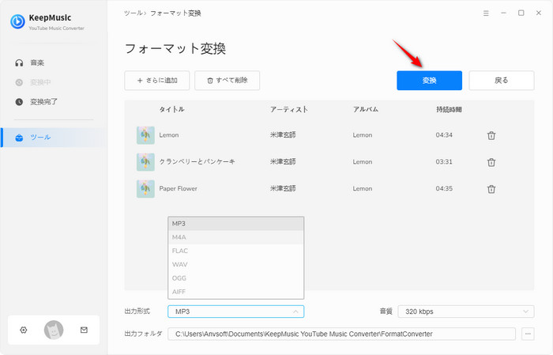Collapse the 出力形式 MP3 dropdown
Screen dimensions: 553x355
point(236,312)
